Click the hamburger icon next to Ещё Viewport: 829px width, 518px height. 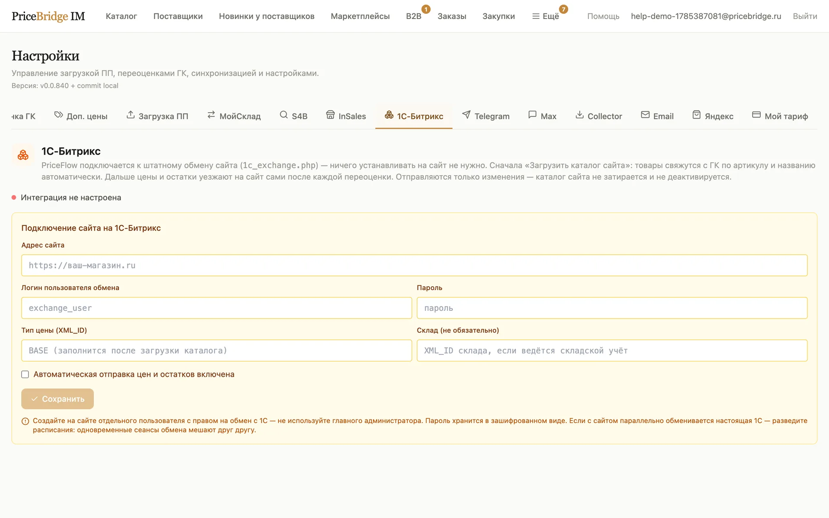click(536, 16)
